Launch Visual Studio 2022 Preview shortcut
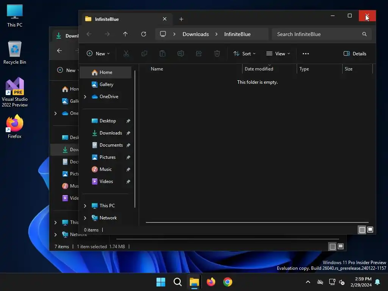This screenshot has height=291, width=388. tap(15, 92)
